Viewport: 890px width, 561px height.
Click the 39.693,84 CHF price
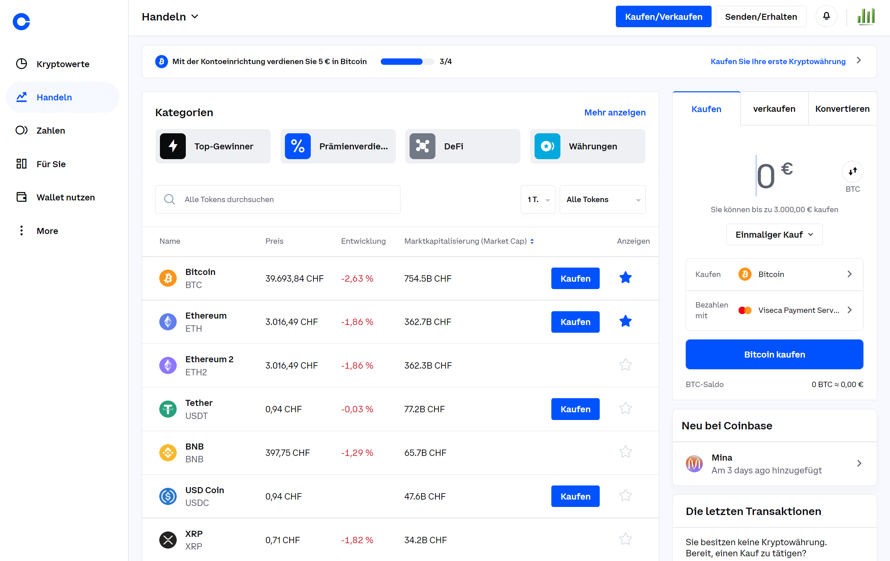click(294, 278)
